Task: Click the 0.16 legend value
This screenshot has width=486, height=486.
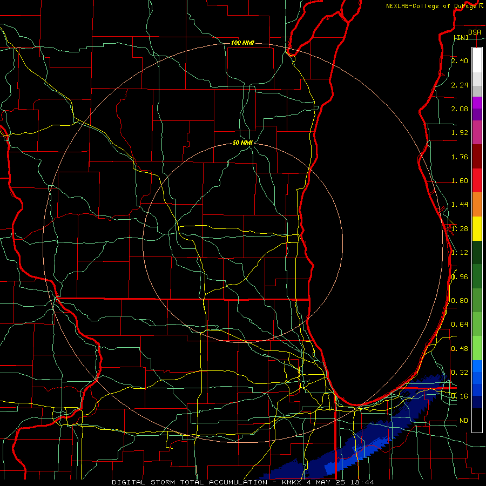Action: click(x=460, y=396)
